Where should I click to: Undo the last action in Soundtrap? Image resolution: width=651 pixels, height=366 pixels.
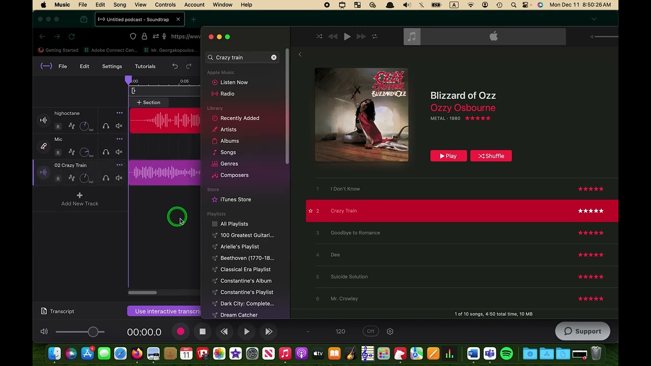click(175, 66)
